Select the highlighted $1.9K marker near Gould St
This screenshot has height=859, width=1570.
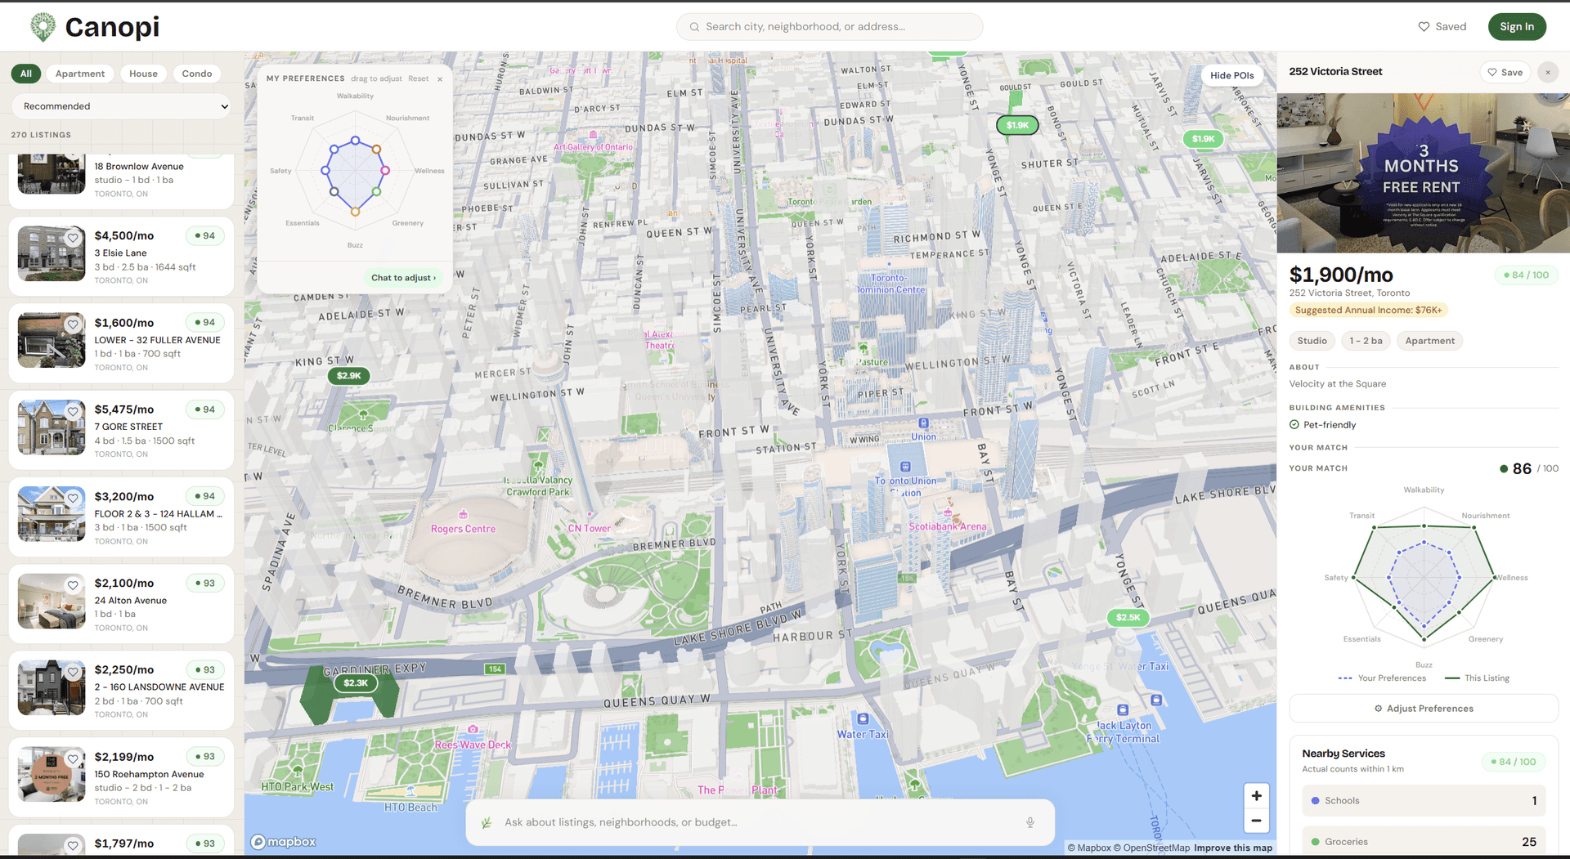coord(1017,125)
